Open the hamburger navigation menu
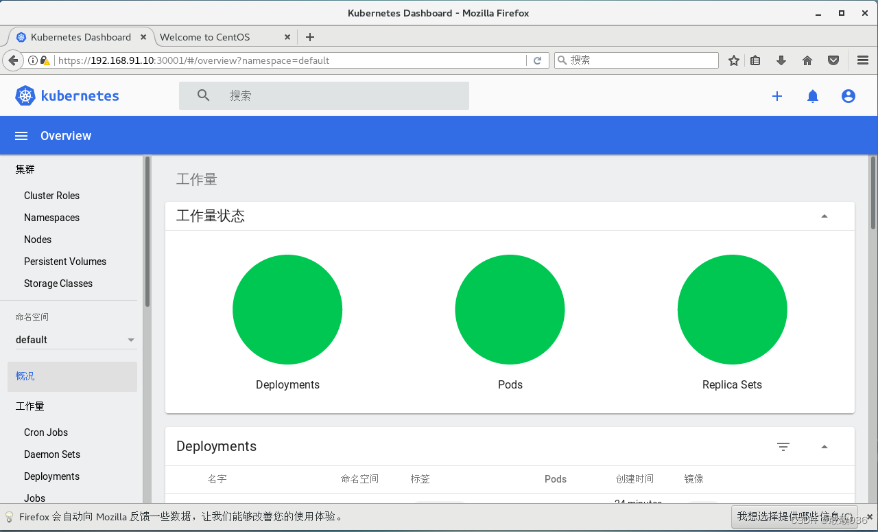This screenshot has width=878, height=532. 21,136
